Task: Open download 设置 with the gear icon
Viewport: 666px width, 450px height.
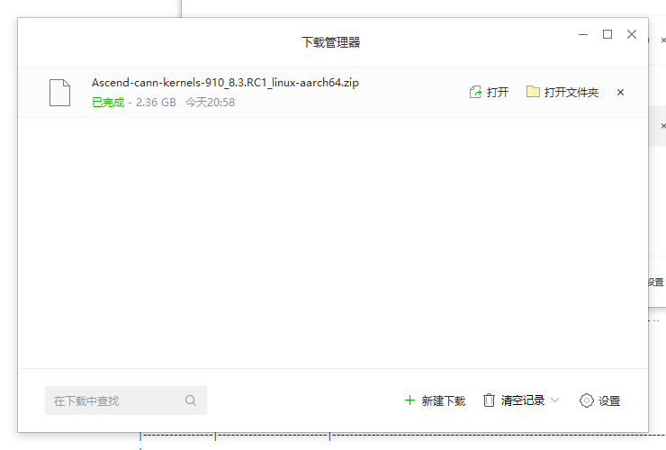Action: pyautogui.click(x=599, y=400)
